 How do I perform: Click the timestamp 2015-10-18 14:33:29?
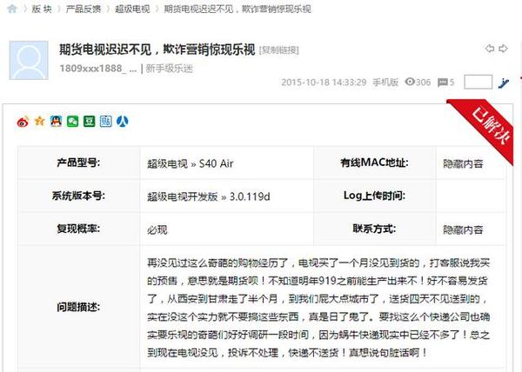(324, 82)
